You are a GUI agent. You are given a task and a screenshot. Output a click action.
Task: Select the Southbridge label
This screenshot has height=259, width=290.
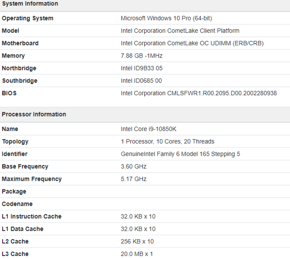pos(19,81)
